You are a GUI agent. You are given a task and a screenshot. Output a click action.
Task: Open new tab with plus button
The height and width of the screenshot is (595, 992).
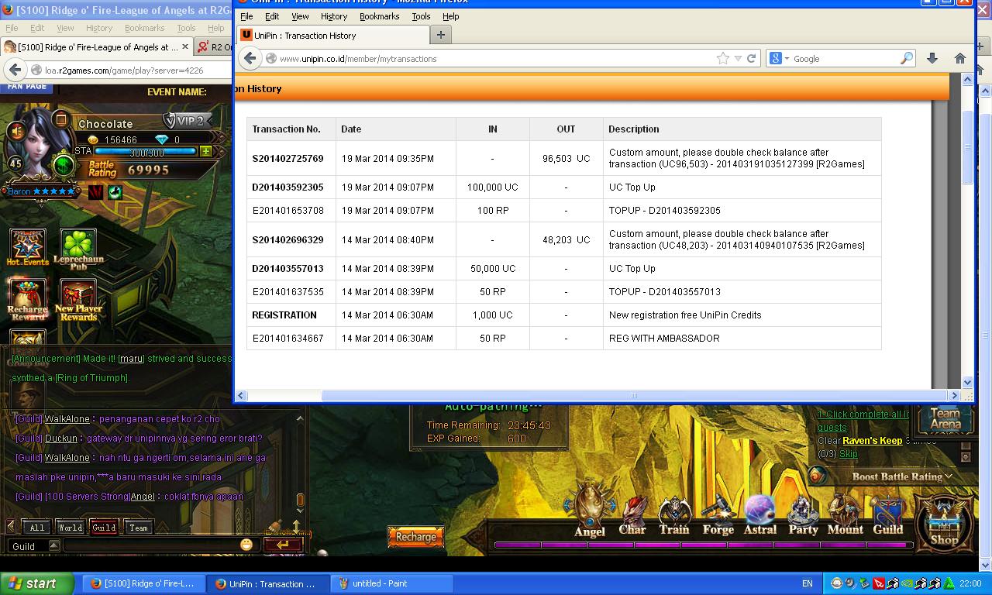(440, 35)
